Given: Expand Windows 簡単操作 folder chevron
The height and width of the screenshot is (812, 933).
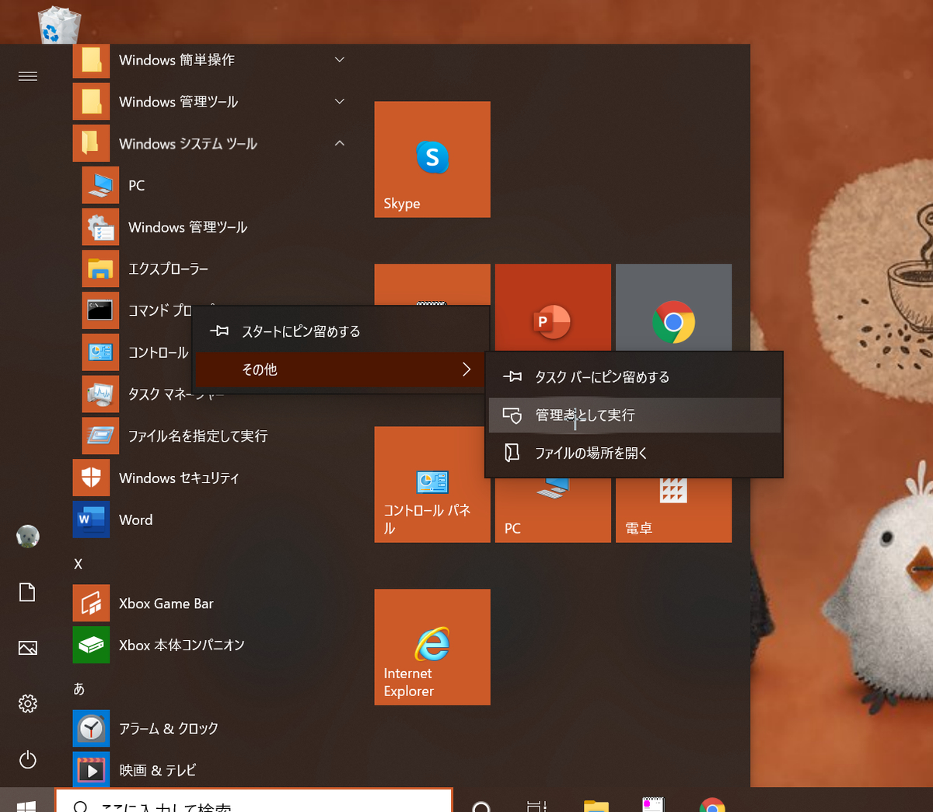Looking at the screenshot, I should (x=340, y=60).
